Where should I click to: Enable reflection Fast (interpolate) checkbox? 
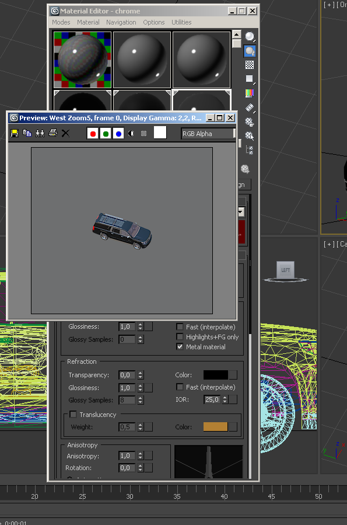[180, 326]
